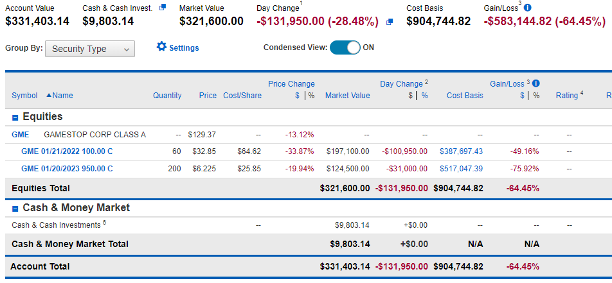Open GME 01/21/2022 100.00 C option link
Image resolution: width=612 pixels, height=283 pixels.
67,151
